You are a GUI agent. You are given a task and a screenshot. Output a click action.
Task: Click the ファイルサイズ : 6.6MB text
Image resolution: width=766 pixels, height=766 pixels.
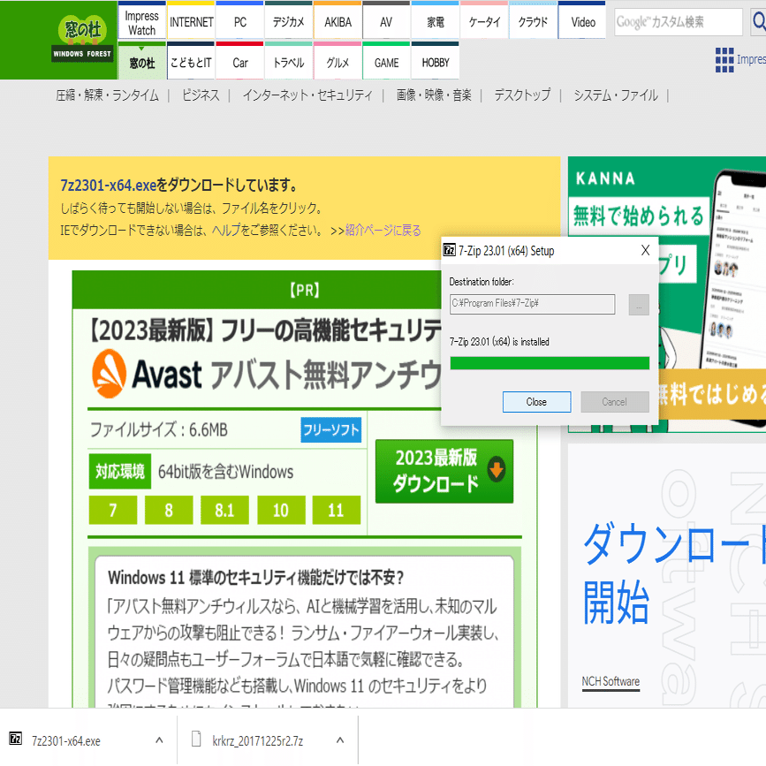tap(158, 430)
